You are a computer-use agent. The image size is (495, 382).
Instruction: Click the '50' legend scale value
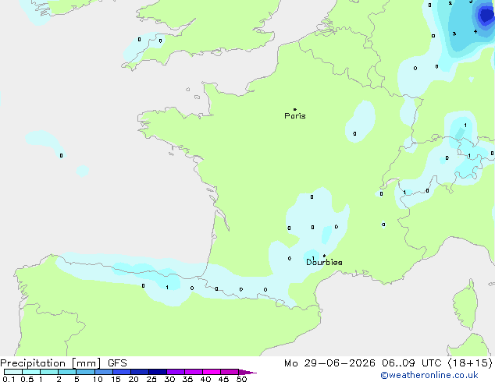[241, 379]
